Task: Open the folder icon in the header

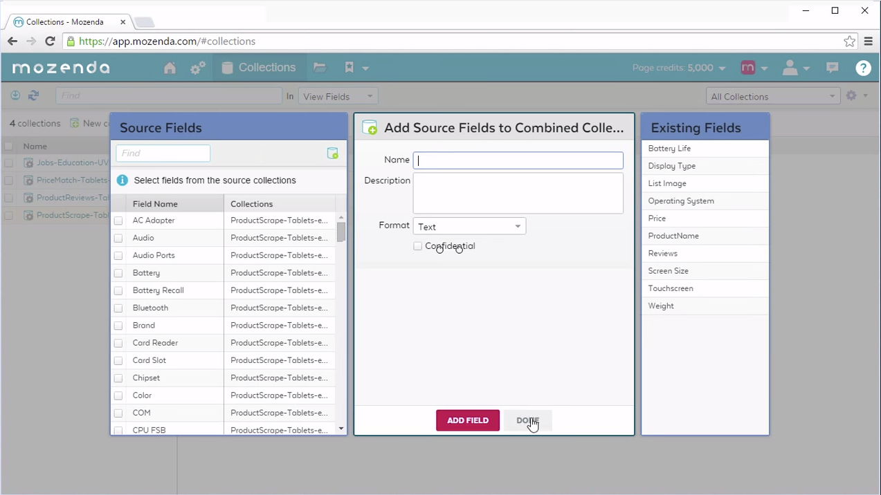Action: tap(319, 67)
